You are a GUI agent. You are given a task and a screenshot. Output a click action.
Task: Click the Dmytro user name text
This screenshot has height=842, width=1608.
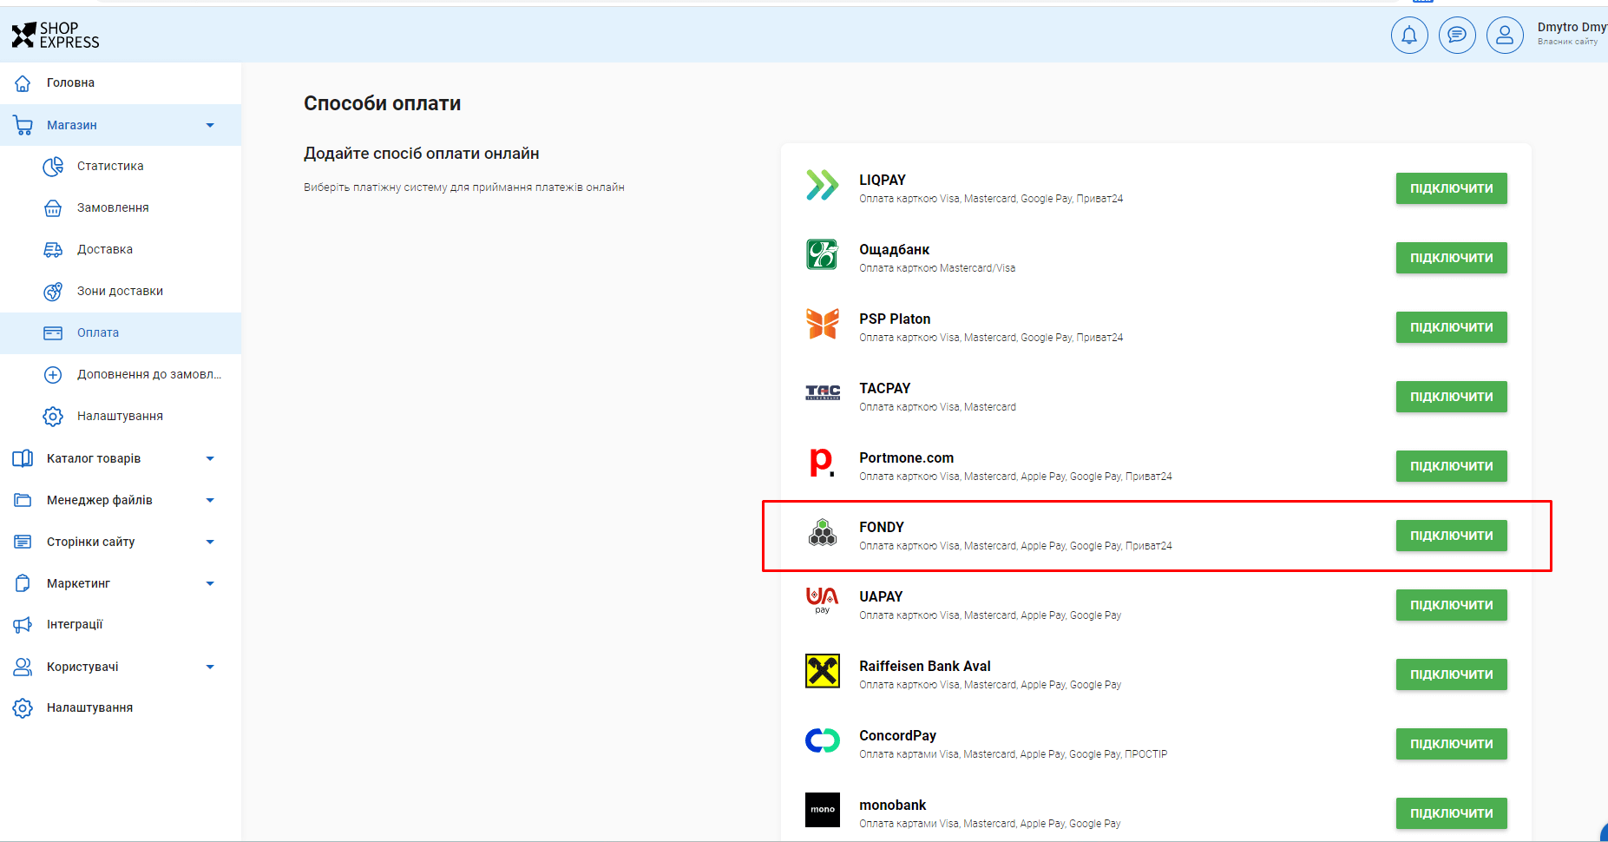[1572, 27]
